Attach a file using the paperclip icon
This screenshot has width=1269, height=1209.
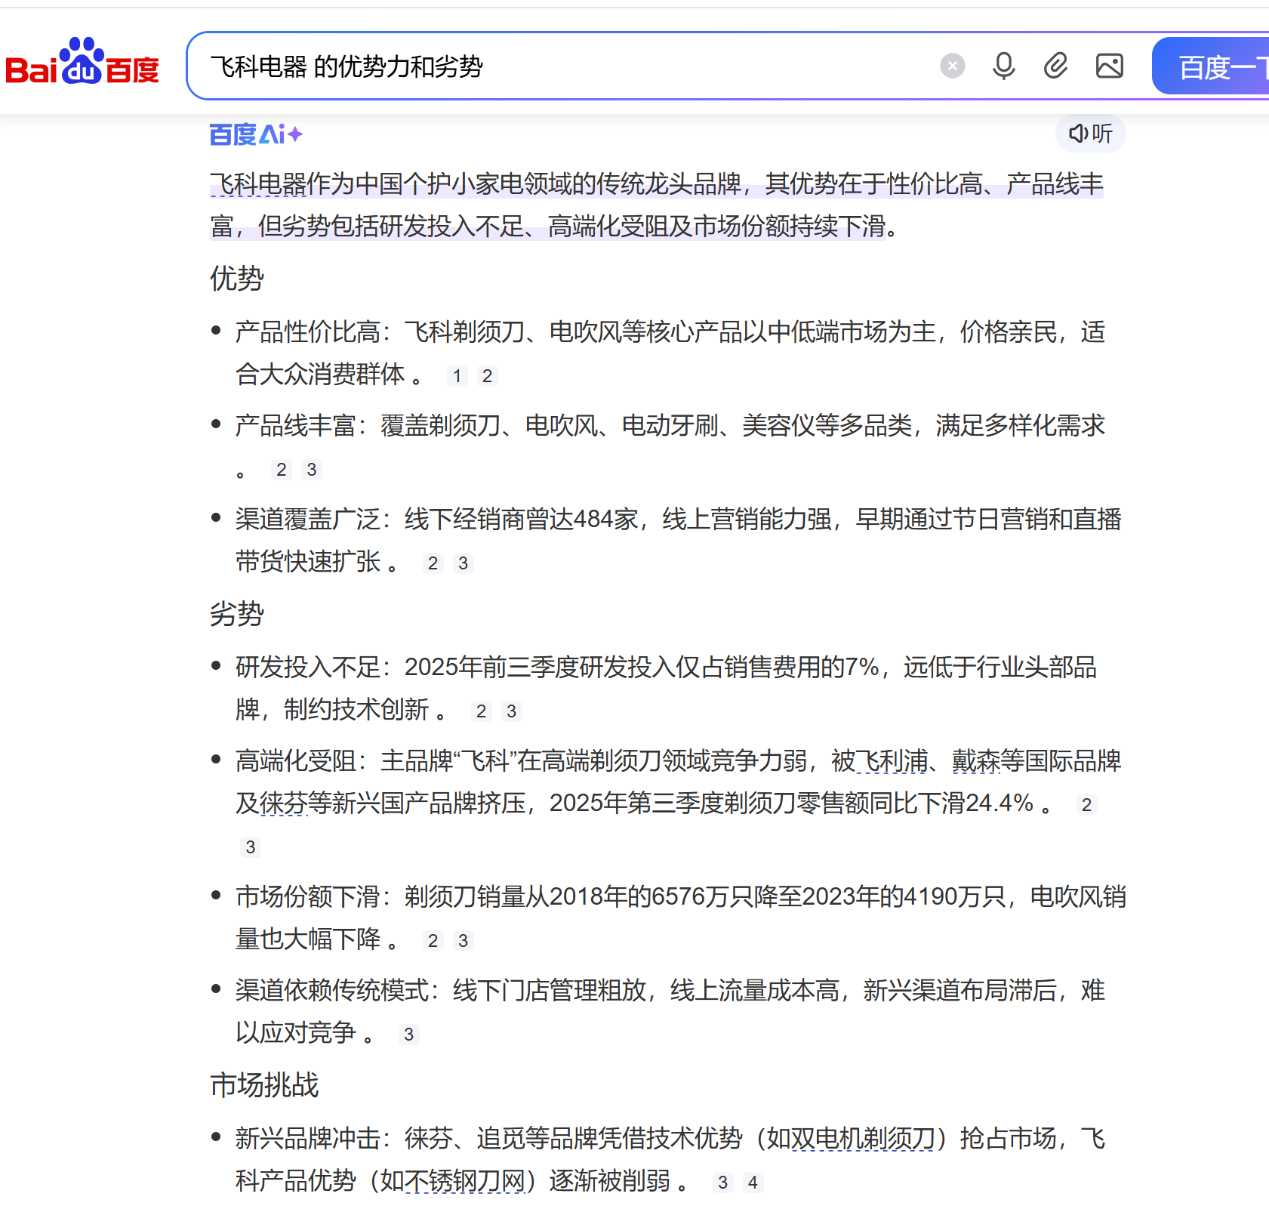tap(1056, 66)
